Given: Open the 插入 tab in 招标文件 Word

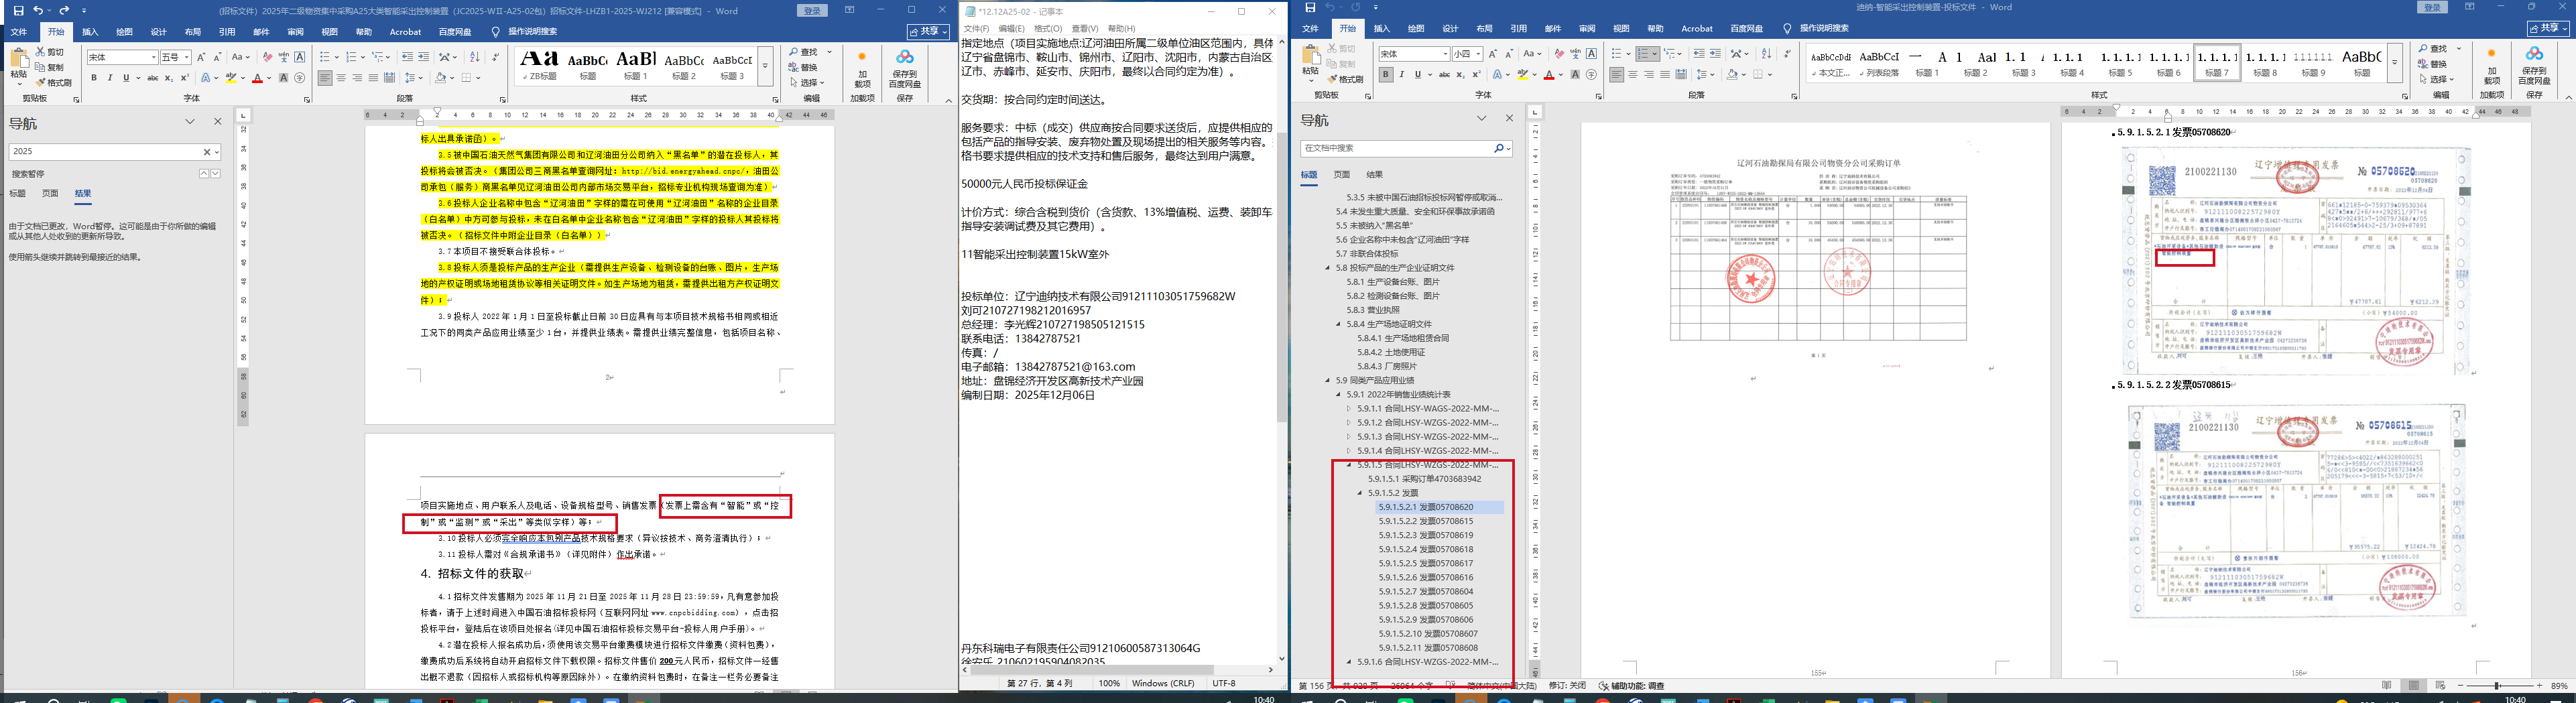Looking at the screenshot, I should coord(91,32).
